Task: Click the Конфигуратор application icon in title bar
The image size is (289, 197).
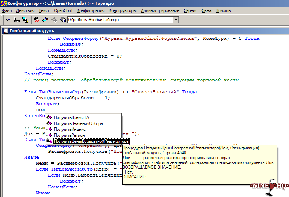Action: 3,3
